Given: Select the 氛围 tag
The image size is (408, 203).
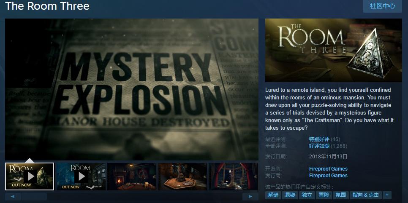Looking at the screenshot, I should coord(340,195).
